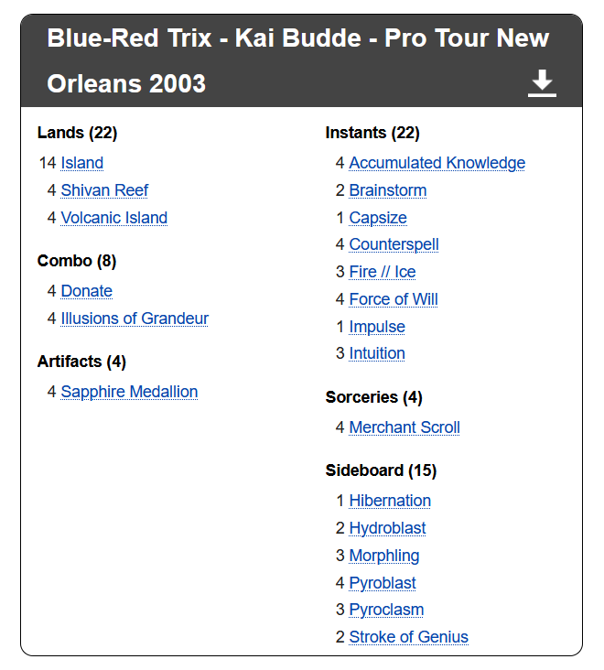604x670 pixels.
Task: Open the Donate card link
Action: coord(87,291)
